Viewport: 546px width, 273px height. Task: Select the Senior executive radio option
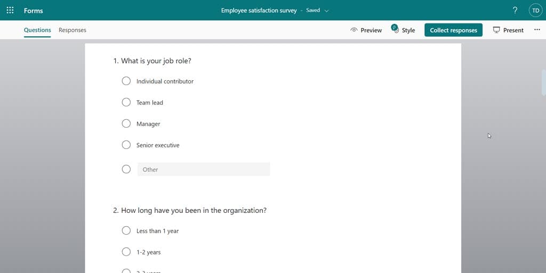(x=126, y=145)
